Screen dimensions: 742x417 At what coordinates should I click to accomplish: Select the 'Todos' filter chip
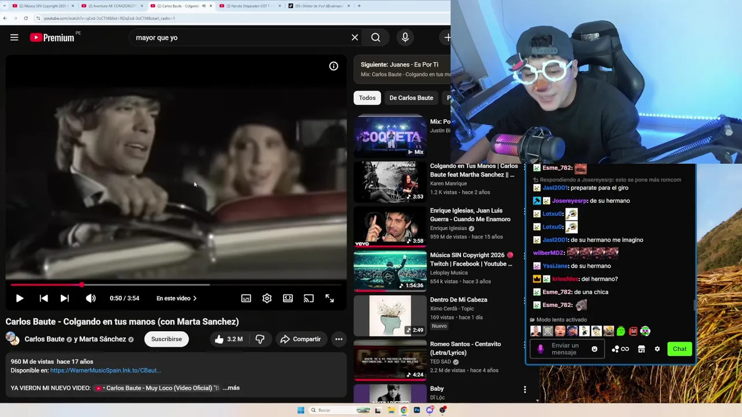tap(367, 98)
